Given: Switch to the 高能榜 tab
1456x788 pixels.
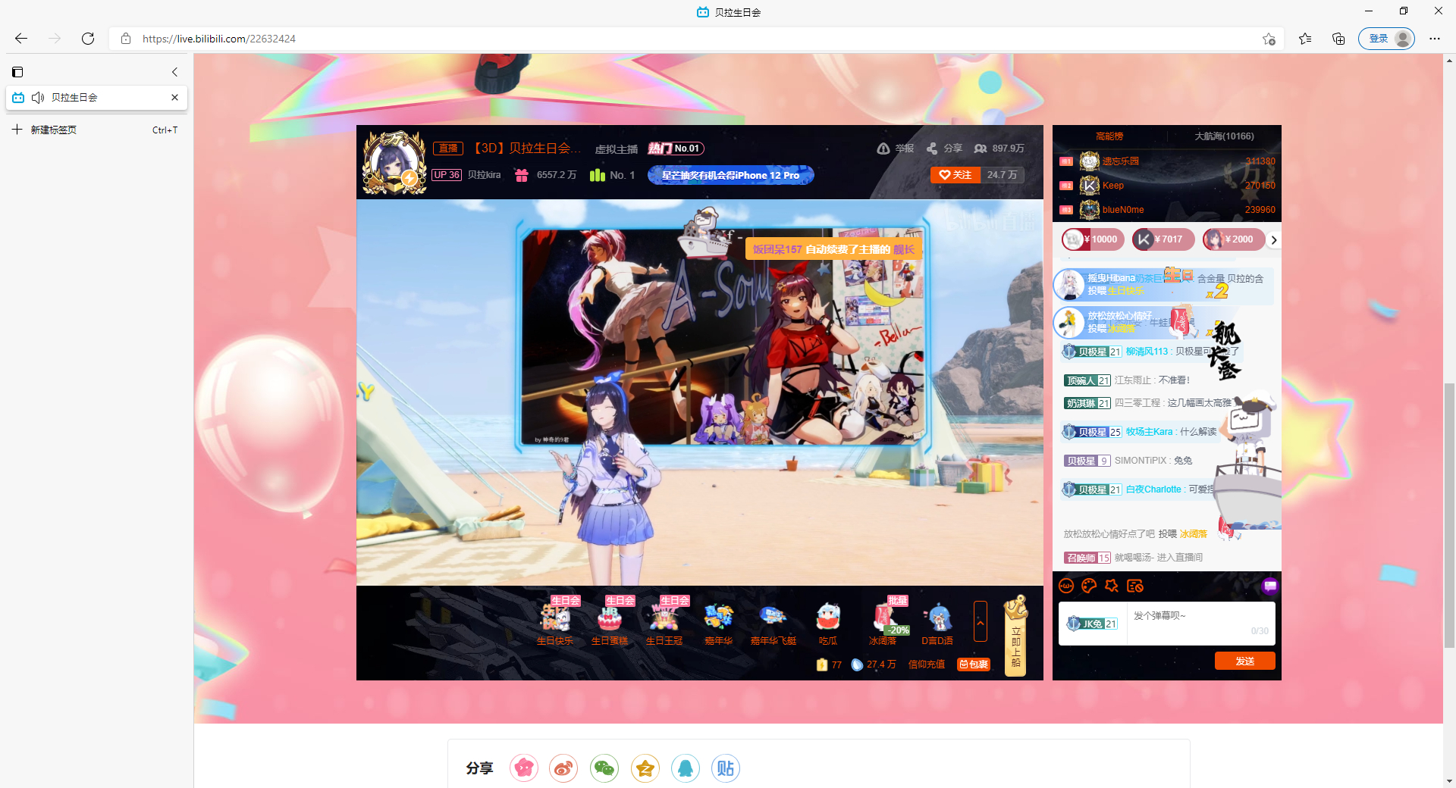Looking at the screenshot, I should 1109,136.
